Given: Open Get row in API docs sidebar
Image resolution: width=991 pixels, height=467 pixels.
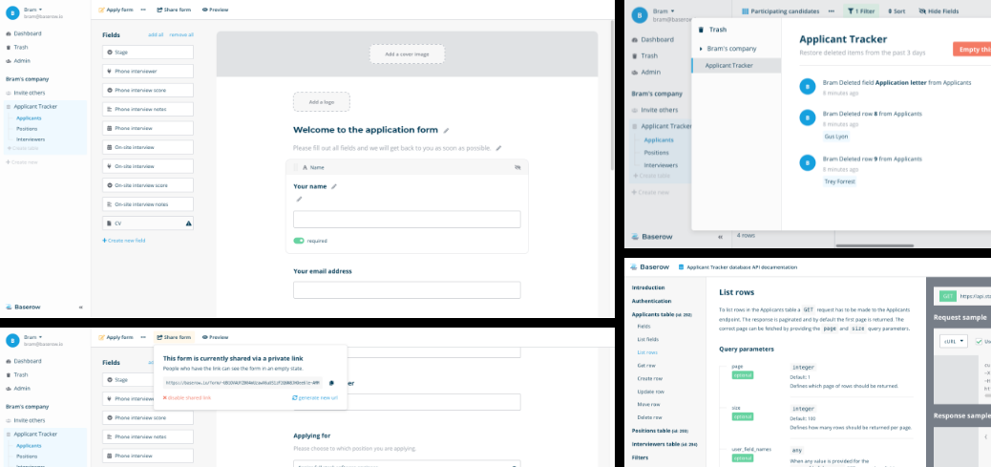Looking at the screenshot, I should [646, 365].
